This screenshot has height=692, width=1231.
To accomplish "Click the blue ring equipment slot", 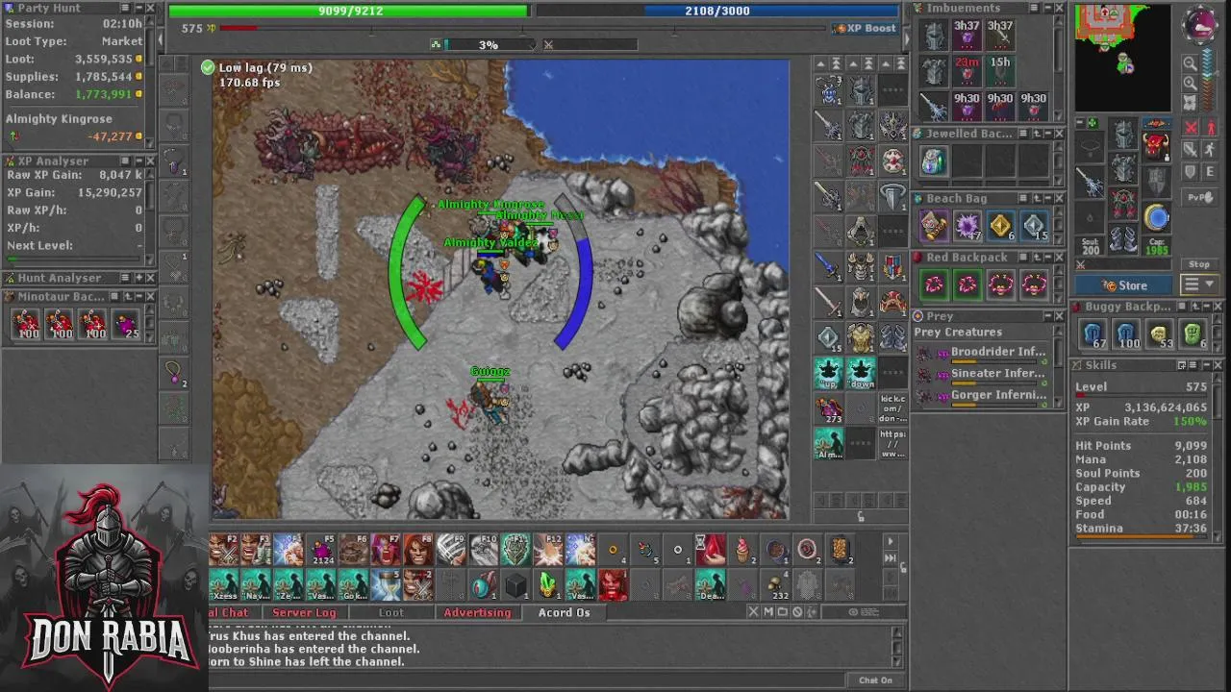I will click(x=1157, y=218).
